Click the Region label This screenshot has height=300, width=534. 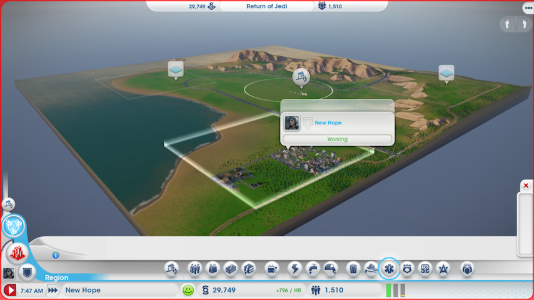point(56,277)
